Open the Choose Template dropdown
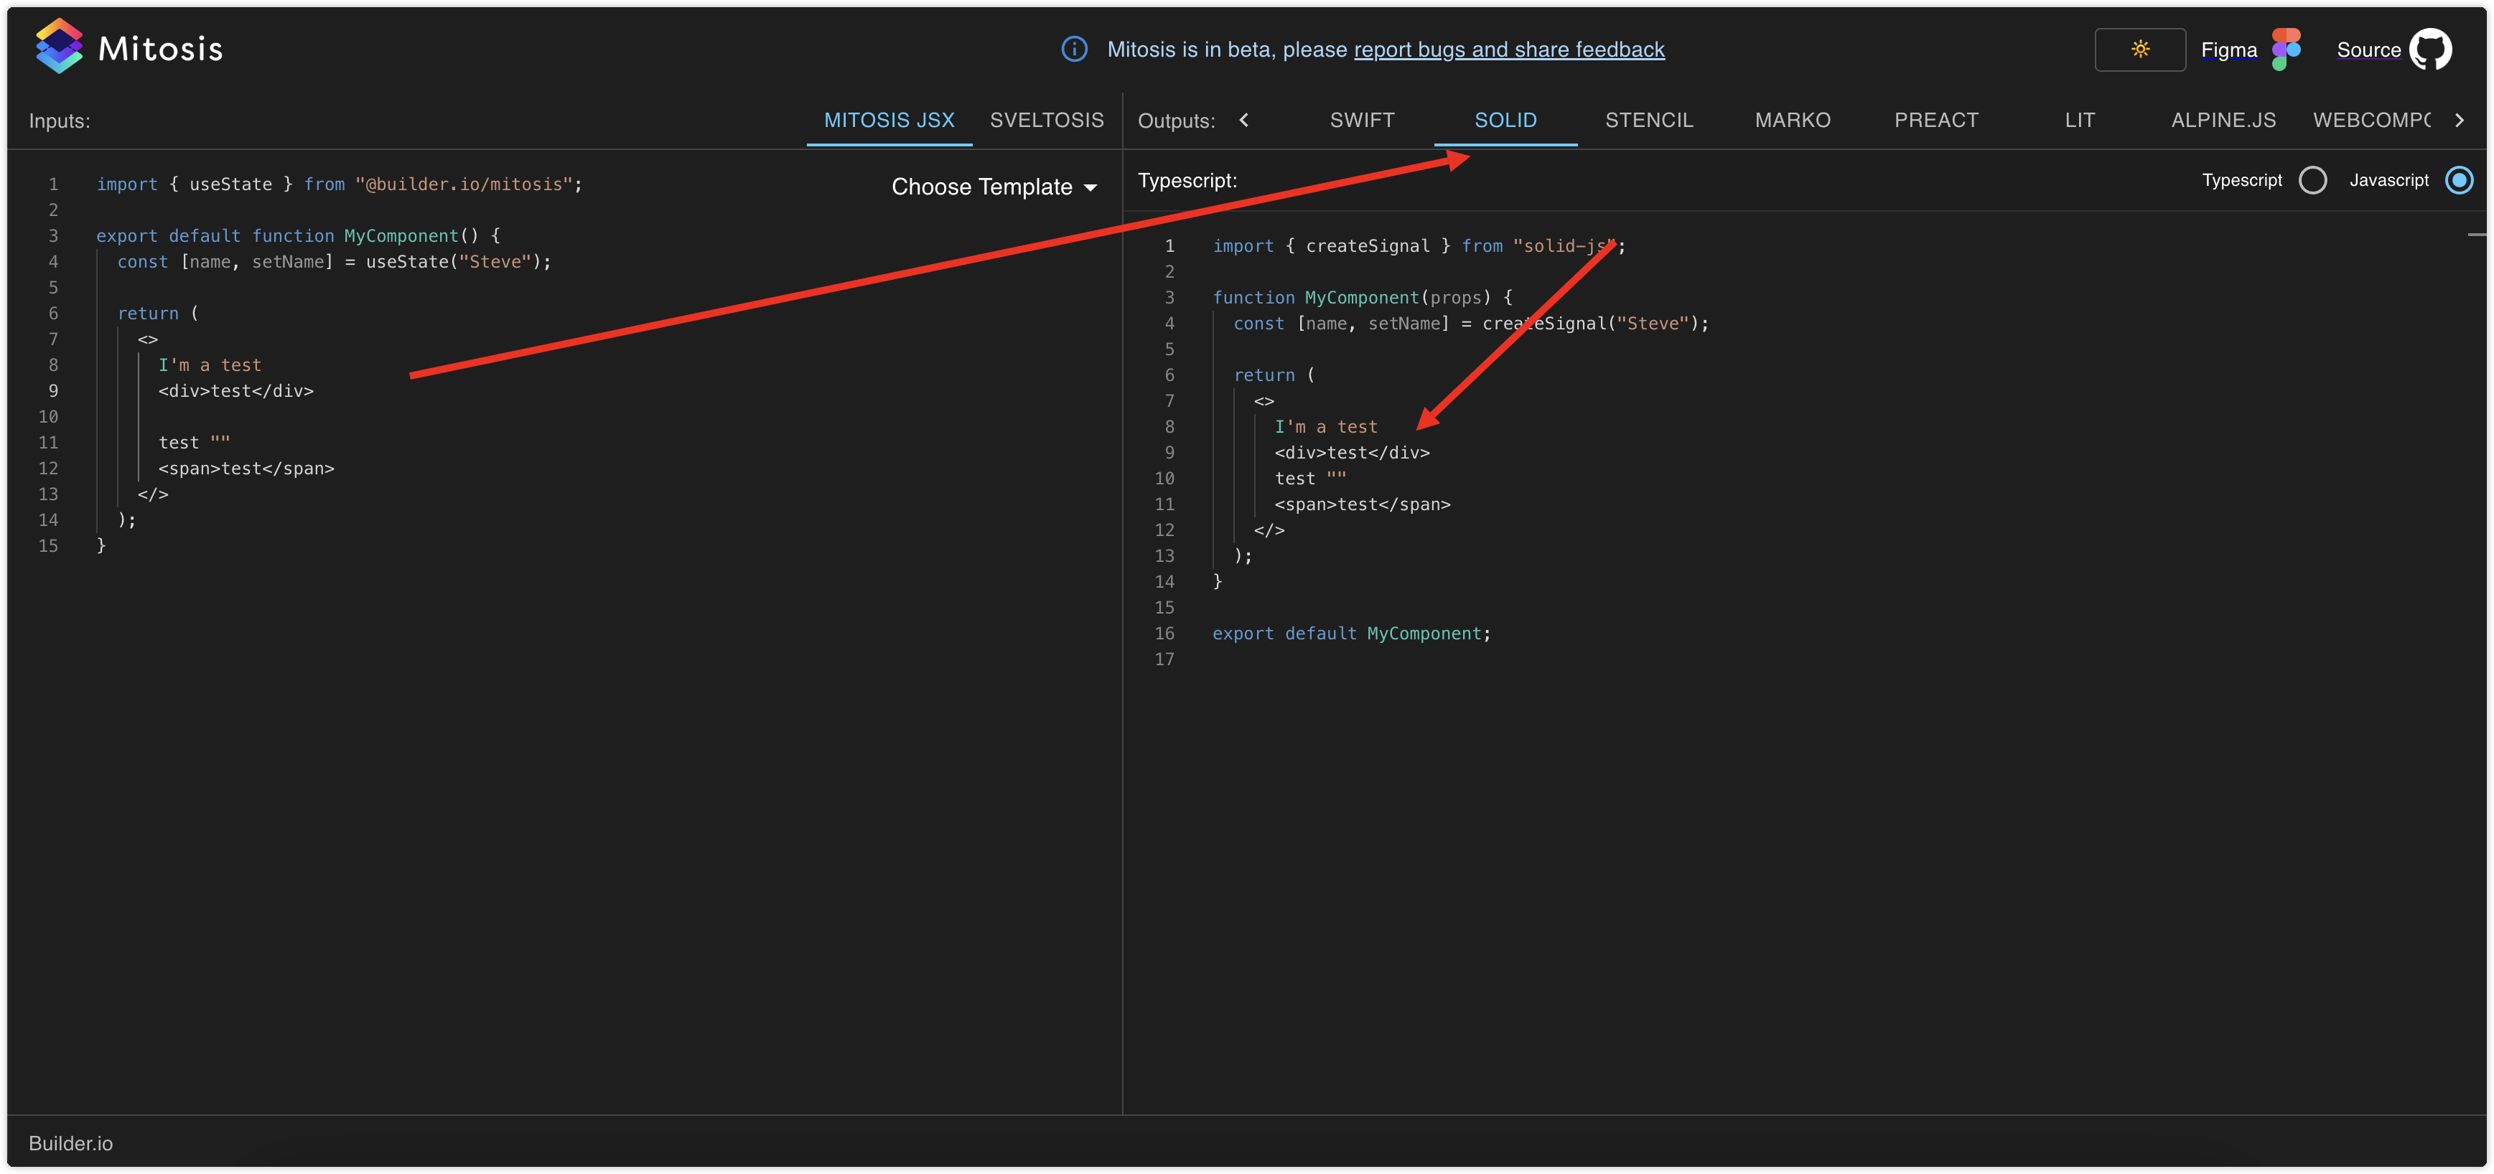The height and width of the screenshot is (1174, 2494). (x=994, y=186)
